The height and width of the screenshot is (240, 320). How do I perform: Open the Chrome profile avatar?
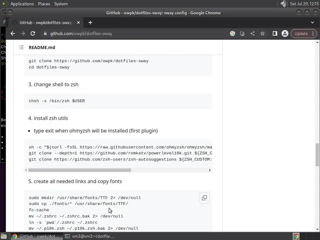click(285, 33)
